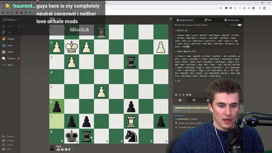
Task: Click the Reddit bookmark icon in bookmarks bar
Action: tap(3, 12)
